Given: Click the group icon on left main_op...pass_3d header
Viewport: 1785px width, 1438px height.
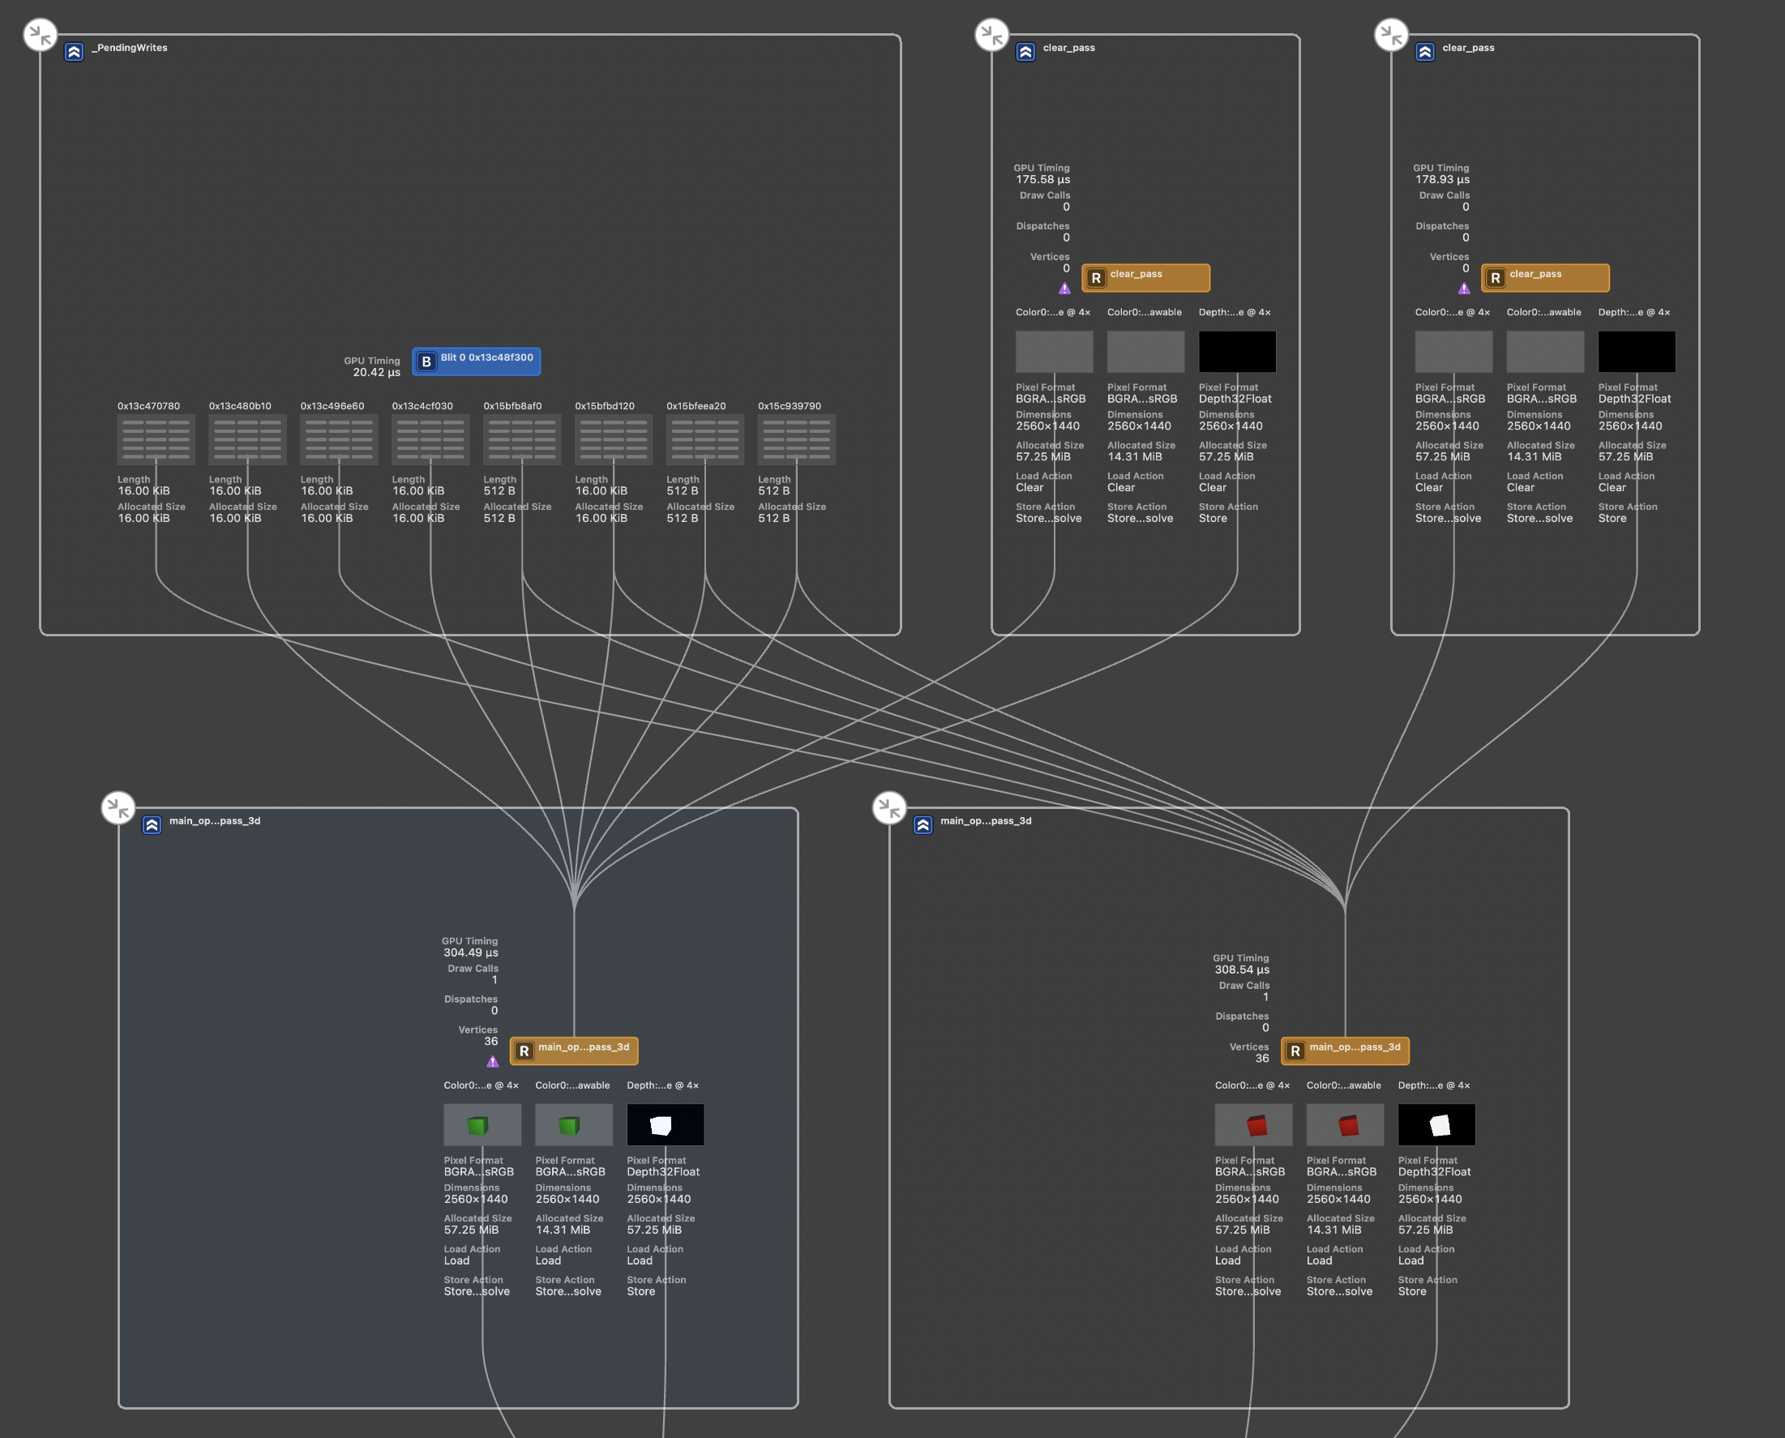Looking at the screenshot, I should [152, 824].
